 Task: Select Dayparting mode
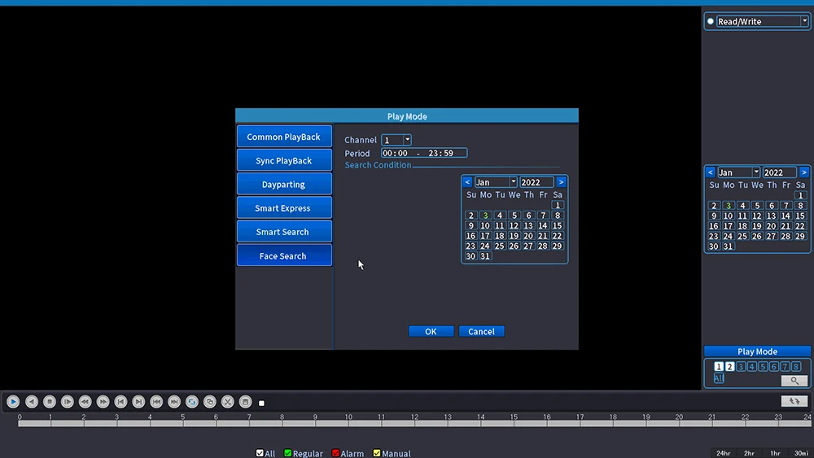(x=284, y=184)
